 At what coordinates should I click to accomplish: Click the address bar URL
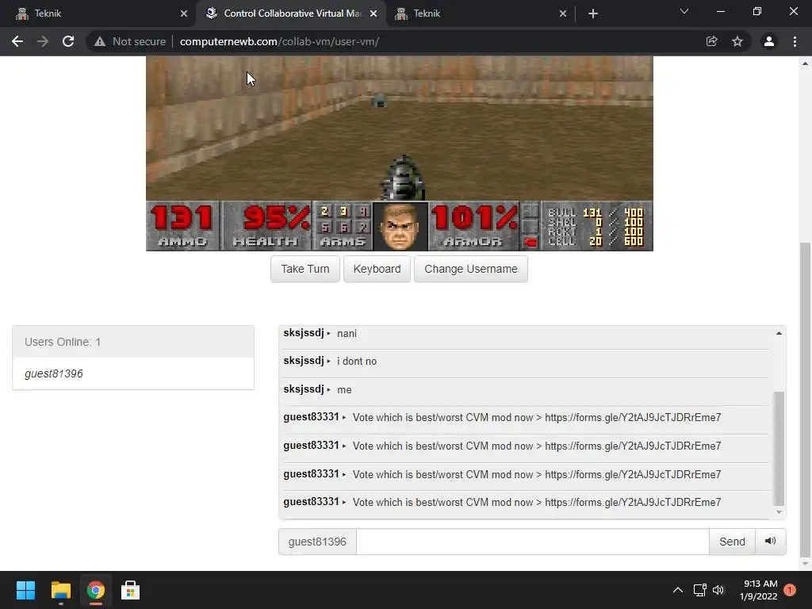pos(280,41)
